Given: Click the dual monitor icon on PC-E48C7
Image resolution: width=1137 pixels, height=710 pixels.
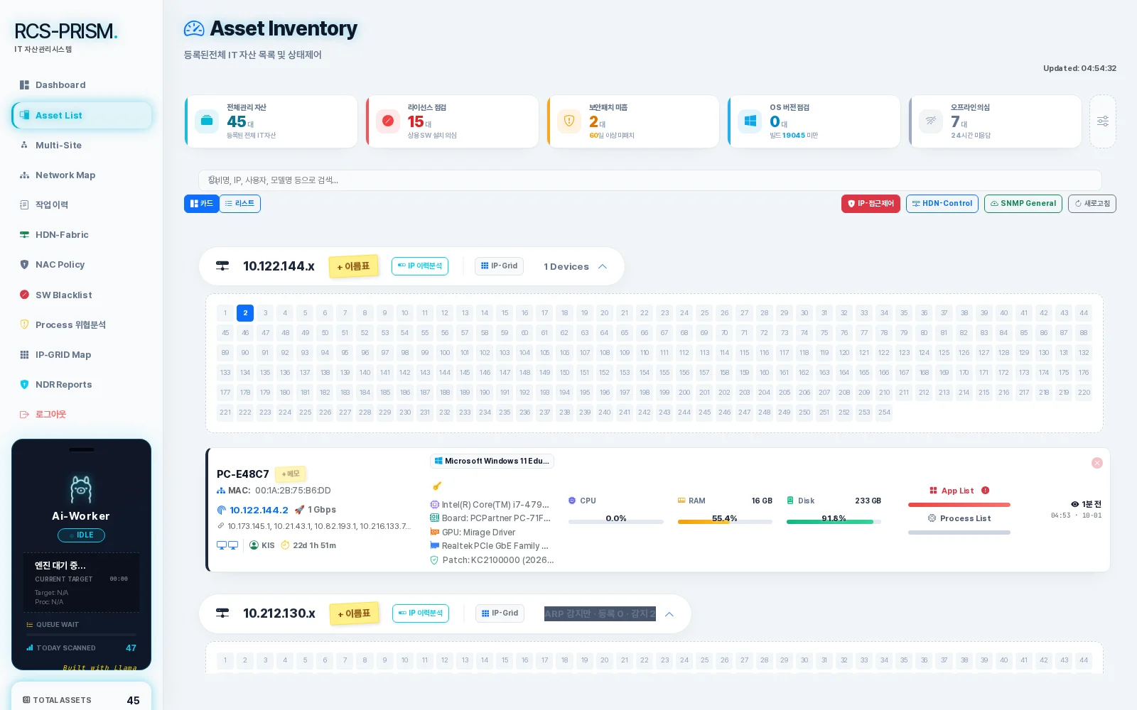Looking at the screenshot, I should [x=227, y=545].
